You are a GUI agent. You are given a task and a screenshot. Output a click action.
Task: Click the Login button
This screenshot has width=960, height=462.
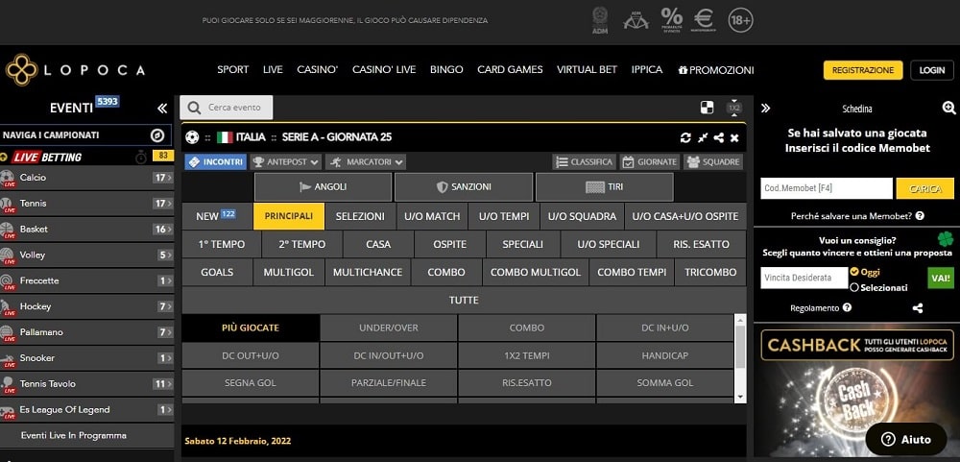click(x=932, y=70)
